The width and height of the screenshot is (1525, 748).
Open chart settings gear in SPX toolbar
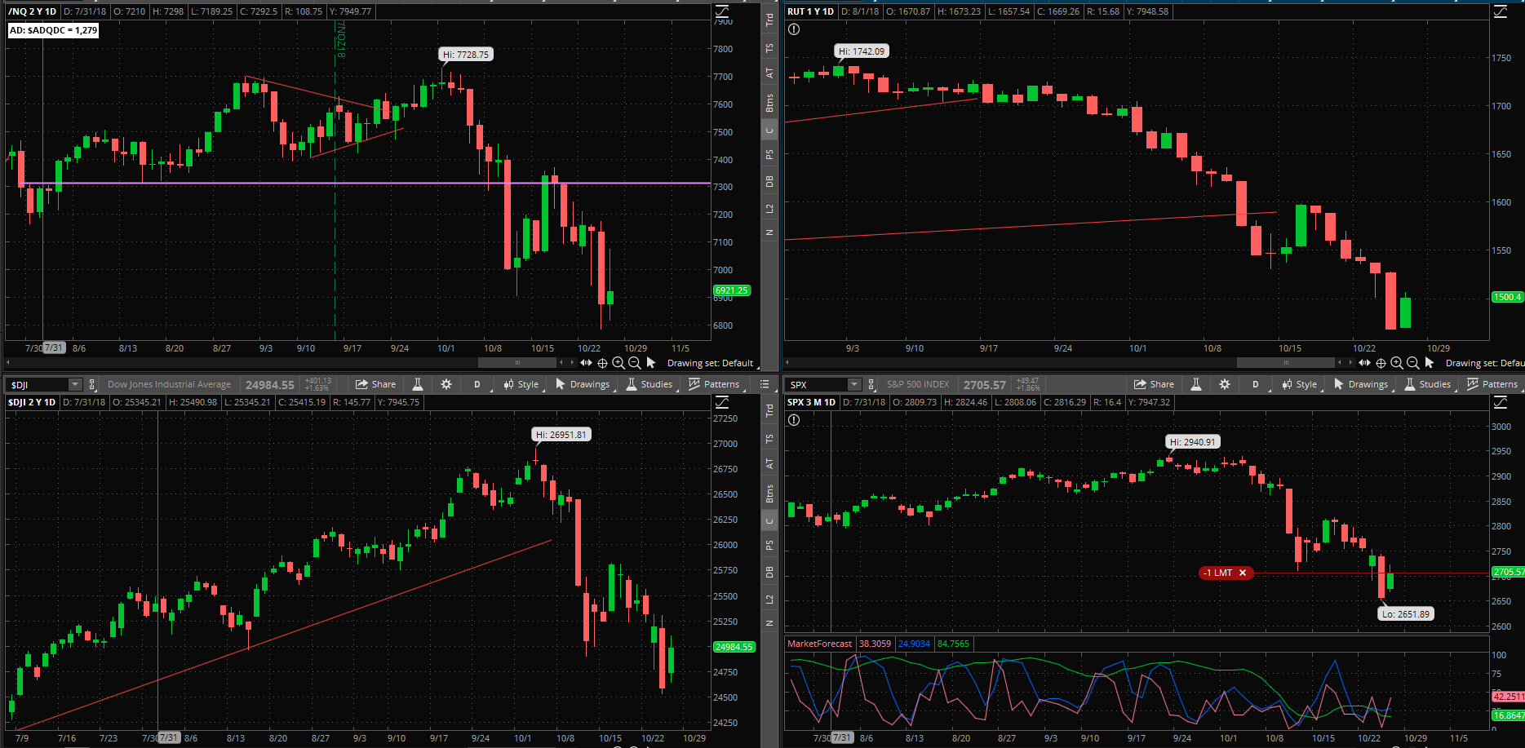(1225, 384)
